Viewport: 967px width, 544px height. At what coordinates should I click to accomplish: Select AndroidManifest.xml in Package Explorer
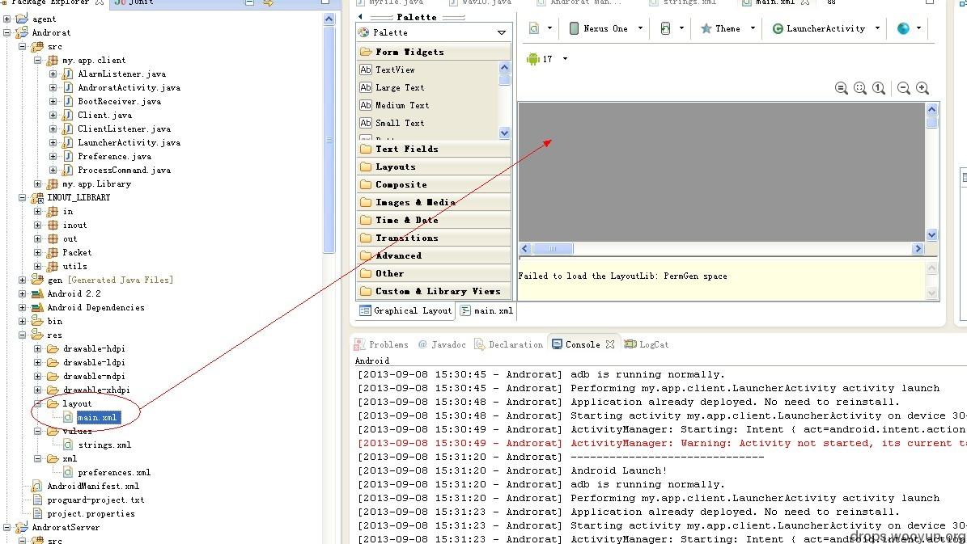click(x=92, y=487)
